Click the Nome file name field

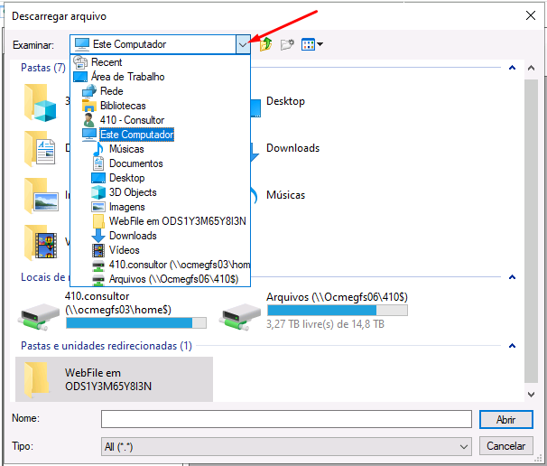click(x=285, y=419)
